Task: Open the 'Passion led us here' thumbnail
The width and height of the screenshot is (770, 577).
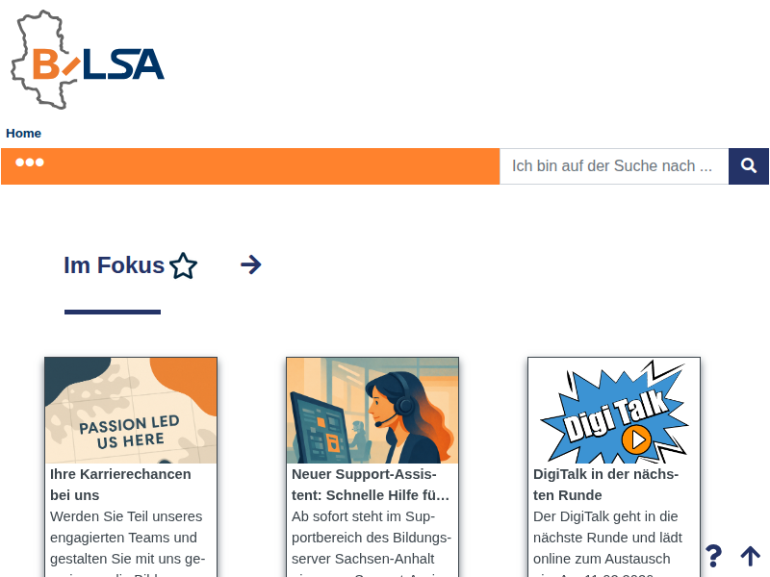Action: tap(131, 411)
